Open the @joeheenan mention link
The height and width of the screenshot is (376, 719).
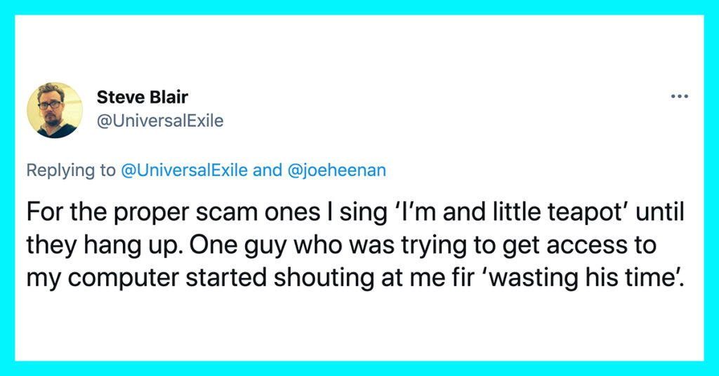click(336, 170)
